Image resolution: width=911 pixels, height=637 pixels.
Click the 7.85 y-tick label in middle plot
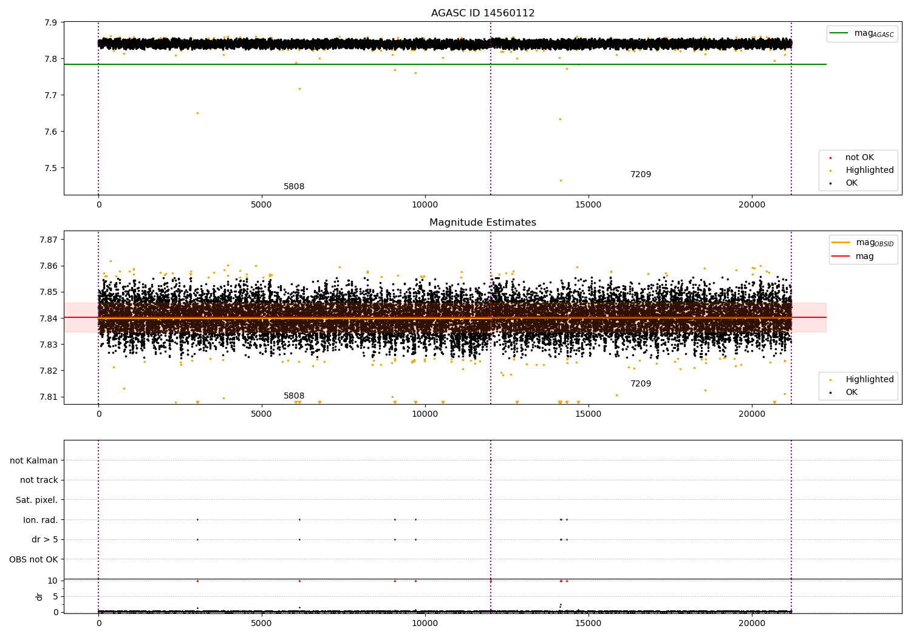[49, 292]
